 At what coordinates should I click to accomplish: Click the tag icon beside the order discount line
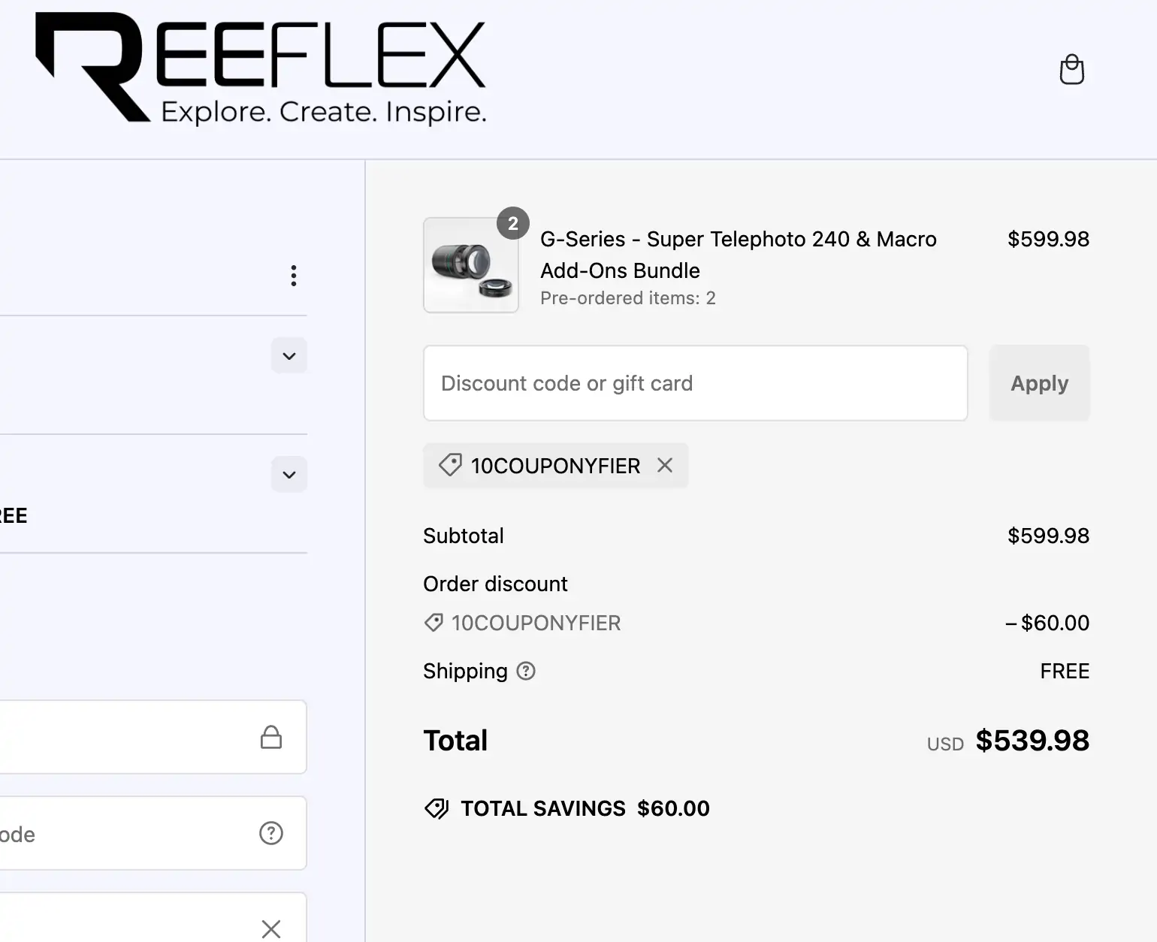[433, 623]
